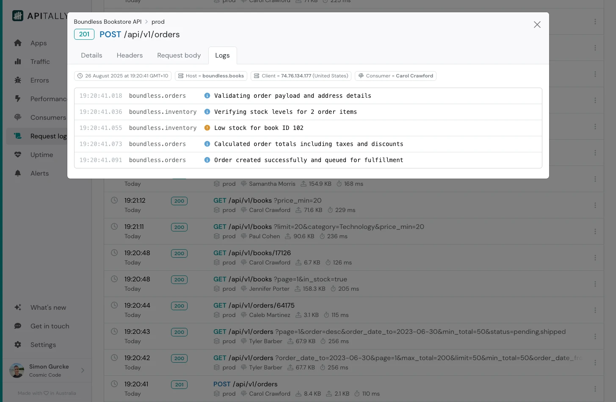Close the request details dialog
Screen dimensions: 616x402
(537, 25)
